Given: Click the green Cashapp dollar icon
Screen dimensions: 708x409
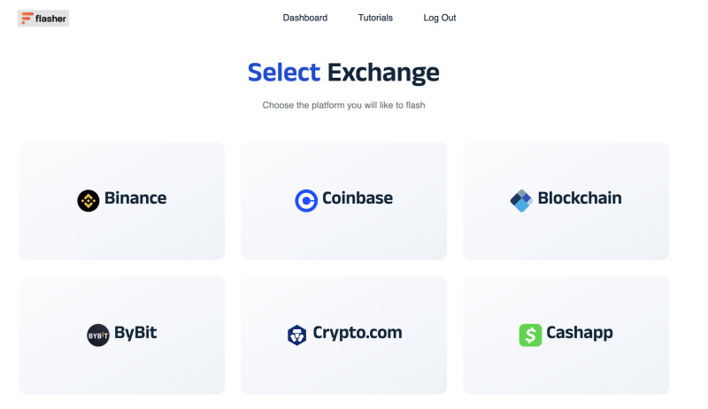Looking at the screenshot, I should 530,335.
